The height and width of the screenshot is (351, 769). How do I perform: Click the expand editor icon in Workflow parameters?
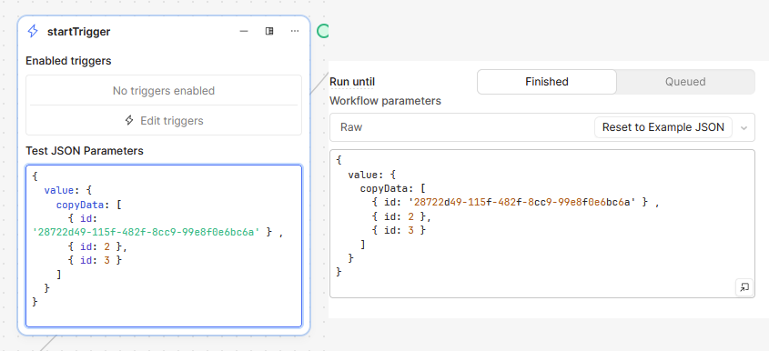coord(744,287)
